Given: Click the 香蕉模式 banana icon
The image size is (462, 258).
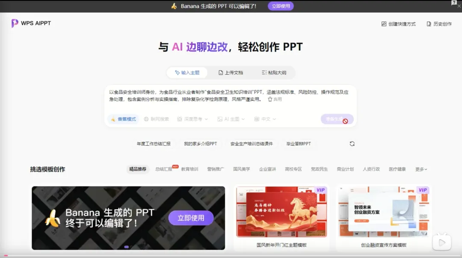Looking at the screenshot, I should pyautogui.click(x=113, y=119).
